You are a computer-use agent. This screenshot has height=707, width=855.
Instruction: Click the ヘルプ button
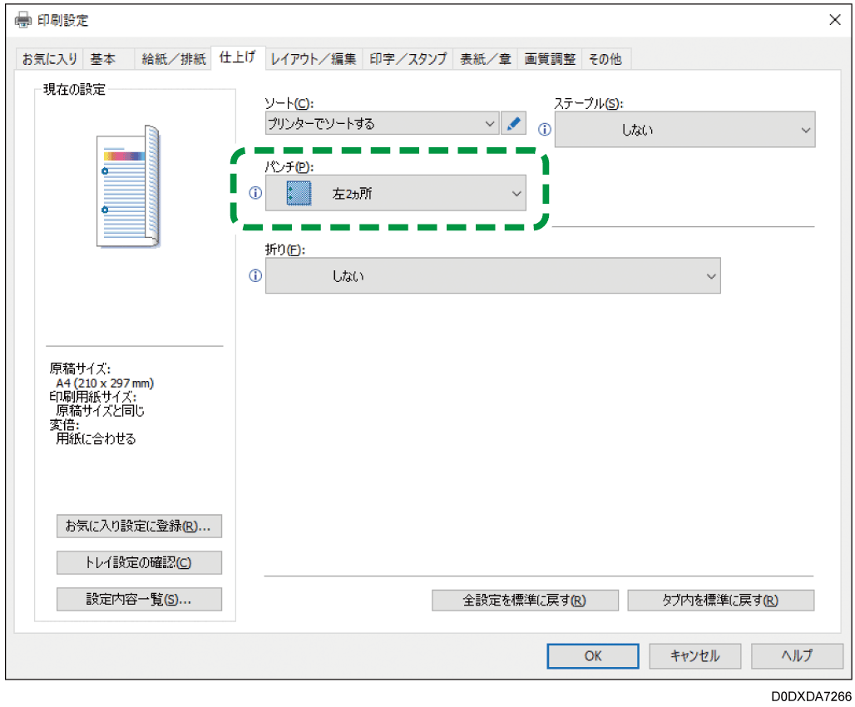[x=796, y=655]
